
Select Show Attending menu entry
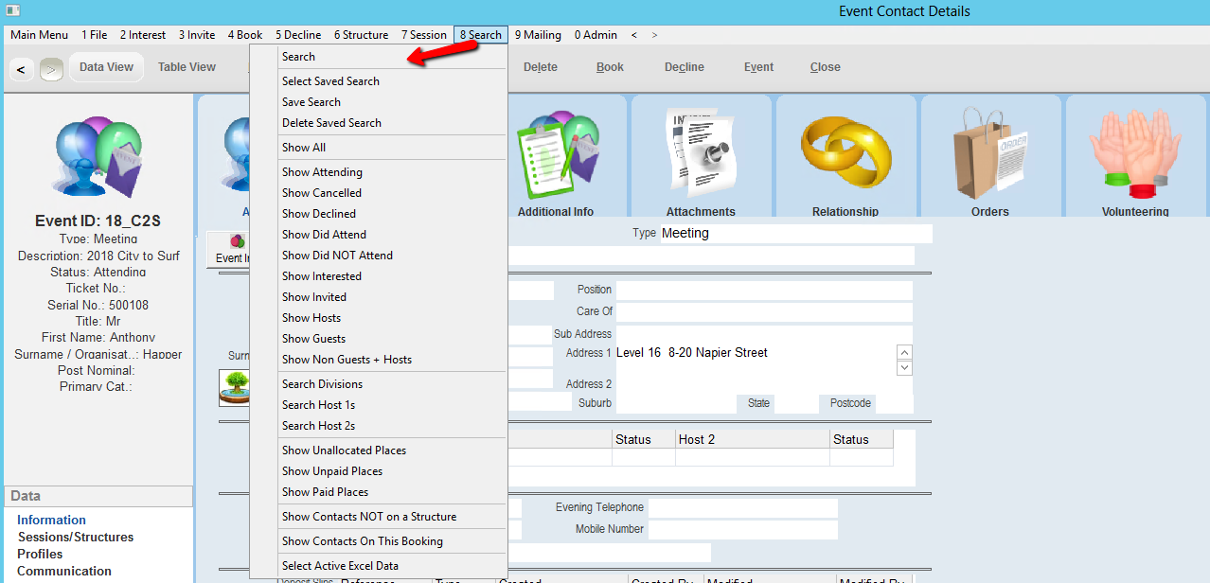click(322, 172)
